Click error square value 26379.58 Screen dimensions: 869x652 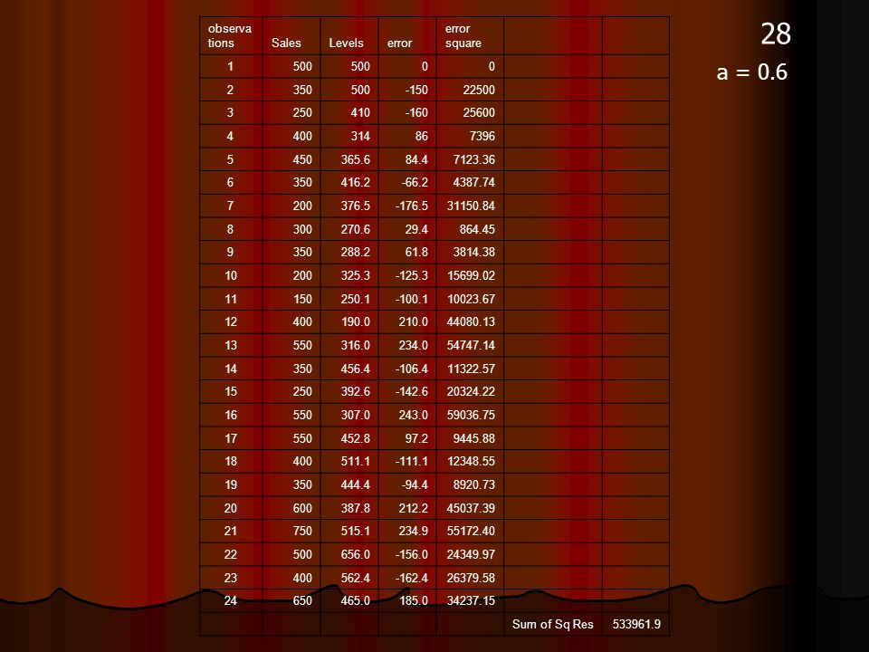(x=471, y=579)
